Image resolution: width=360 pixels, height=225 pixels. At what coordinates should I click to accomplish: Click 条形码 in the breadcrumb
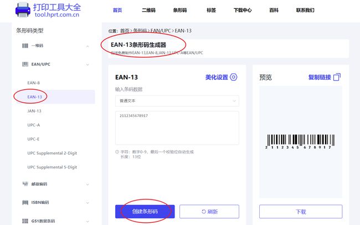(x=140, y=30)
